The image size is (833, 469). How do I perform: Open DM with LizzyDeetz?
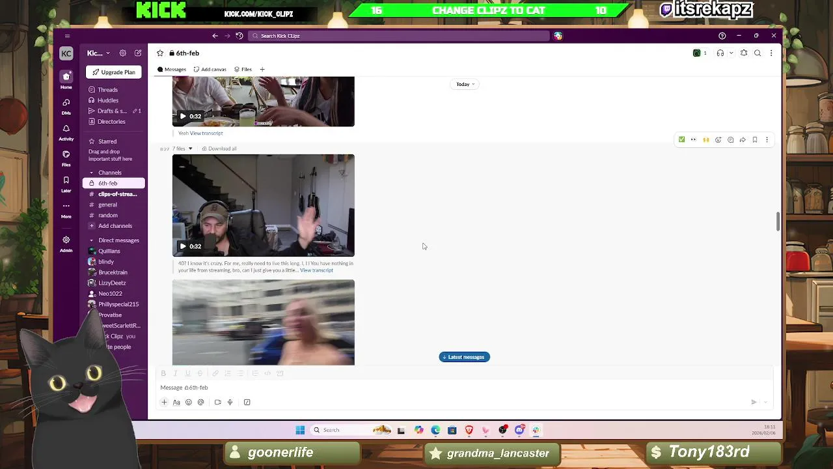112,283
